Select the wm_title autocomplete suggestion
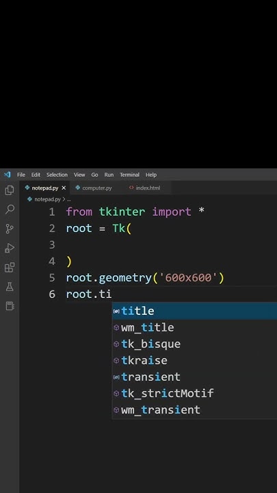The width and height of the screenshot is (277, 493). click(194, 327)
